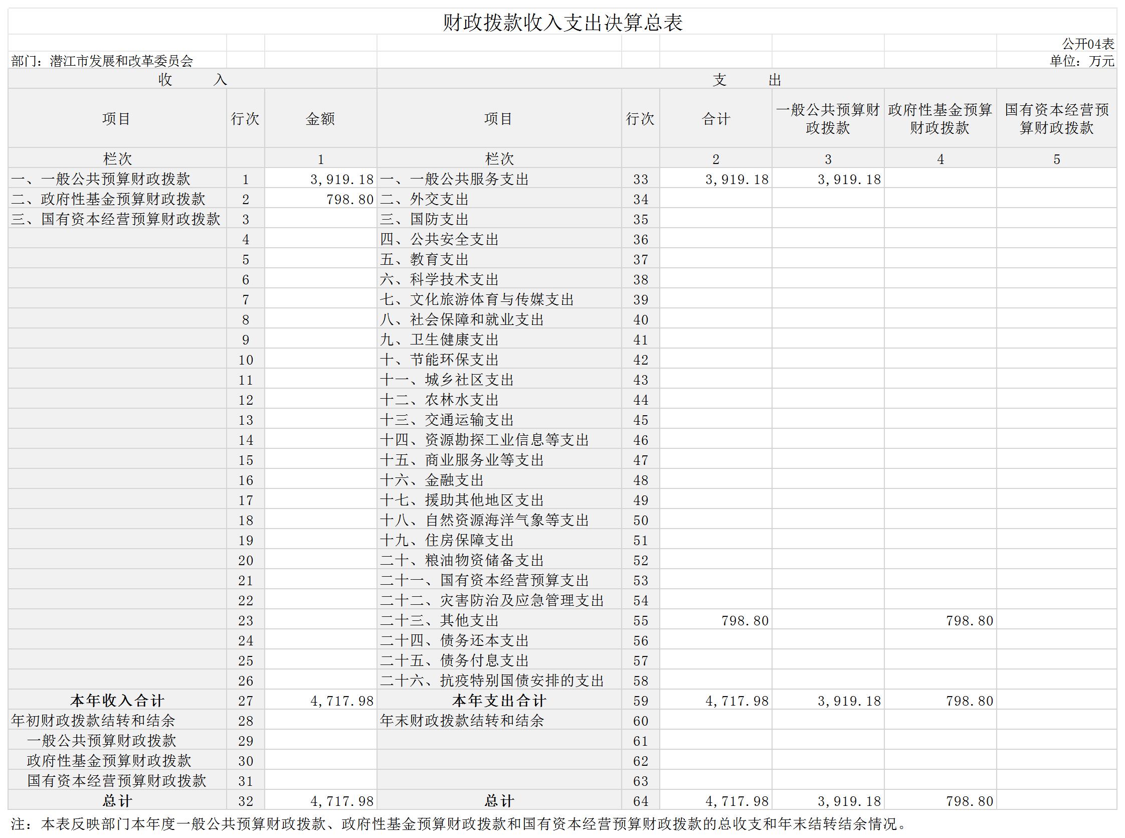1125x838 pixels.
Task: Click the 二十六、抗疫特别国债安排的支出 cell
Action: (x=492, y=681)
